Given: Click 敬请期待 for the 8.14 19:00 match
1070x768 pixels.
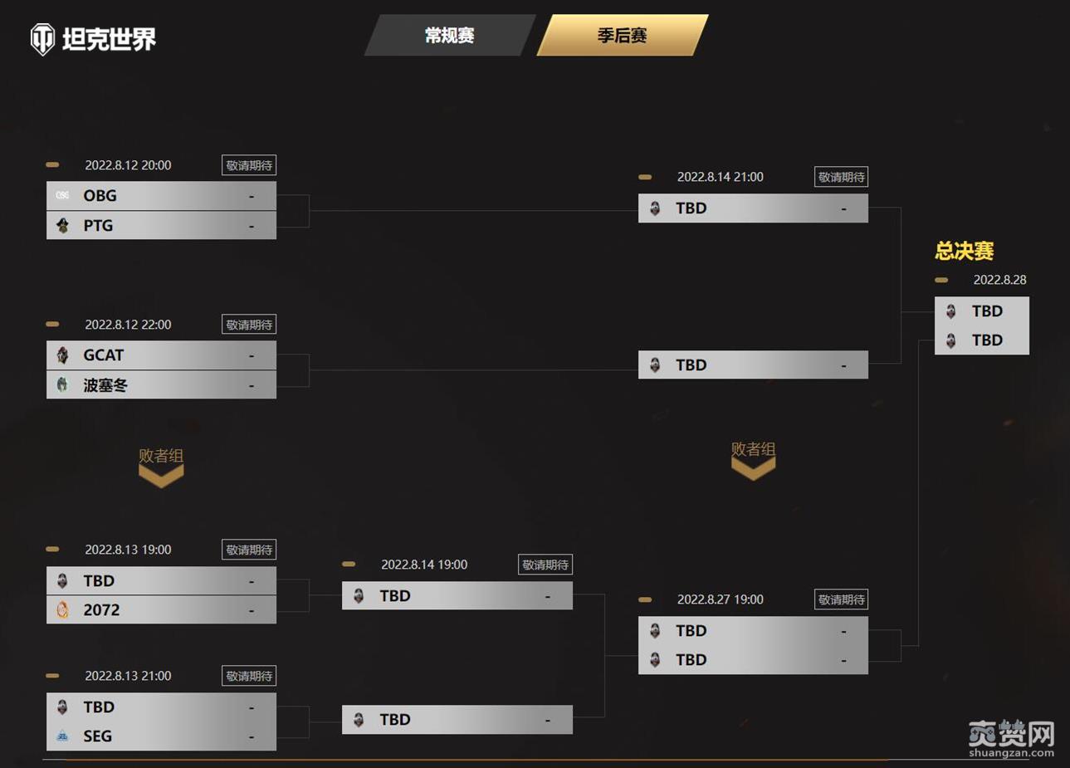Looking at the screenshot, I should [545, 565].
